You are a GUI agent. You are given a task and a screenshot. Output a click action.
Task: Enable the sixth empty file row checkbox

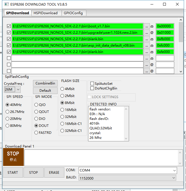point(9,58)
